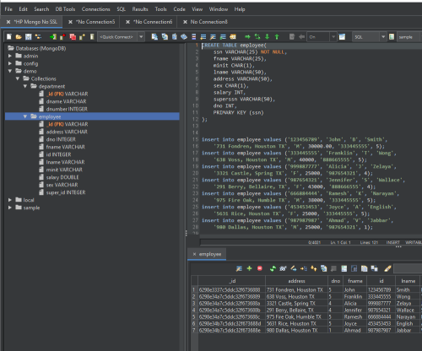
Task: Click the gray left arrow toolbar icon
Action: pos(301,37)
